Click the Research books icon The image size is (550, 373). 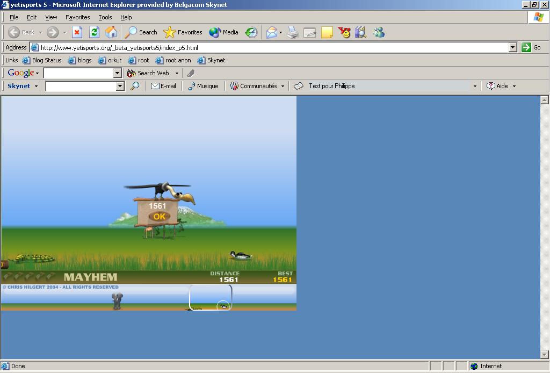[360, 32]
